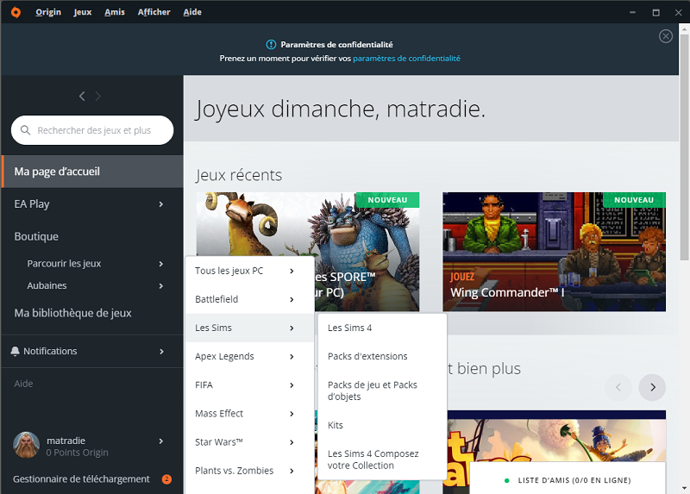Dismiss the privacy settings banner
The image size is (690, 494).
[665, 36]
